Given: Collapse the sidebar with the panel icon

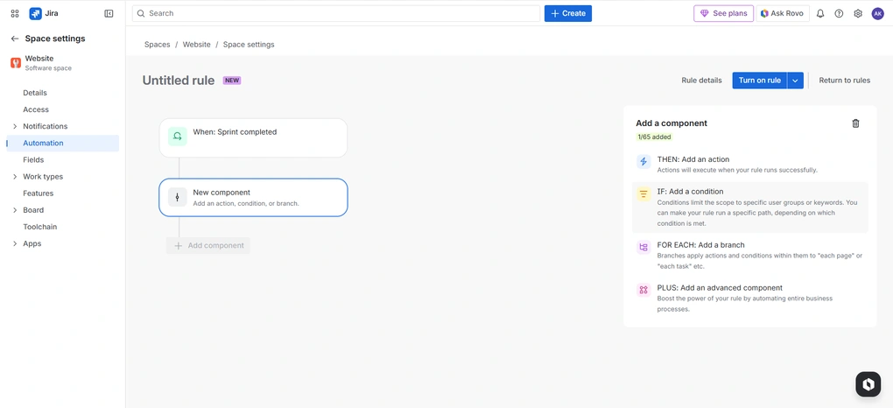Looking at the screenshot, I should click(x=109, y=13).
